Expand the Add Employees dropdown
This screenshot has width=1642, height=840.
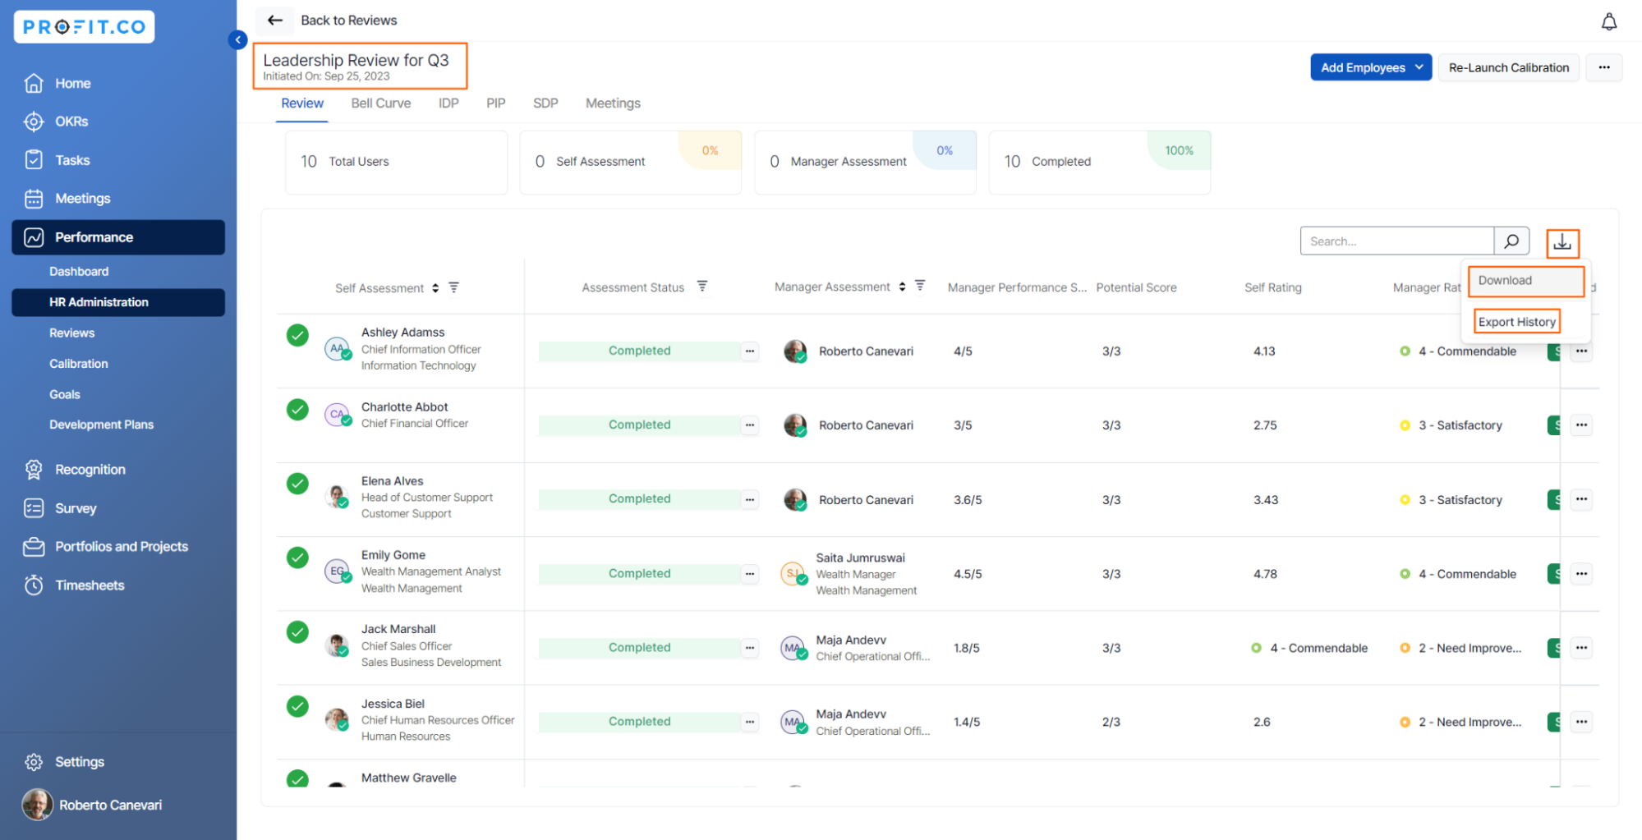pos(1419,67)
